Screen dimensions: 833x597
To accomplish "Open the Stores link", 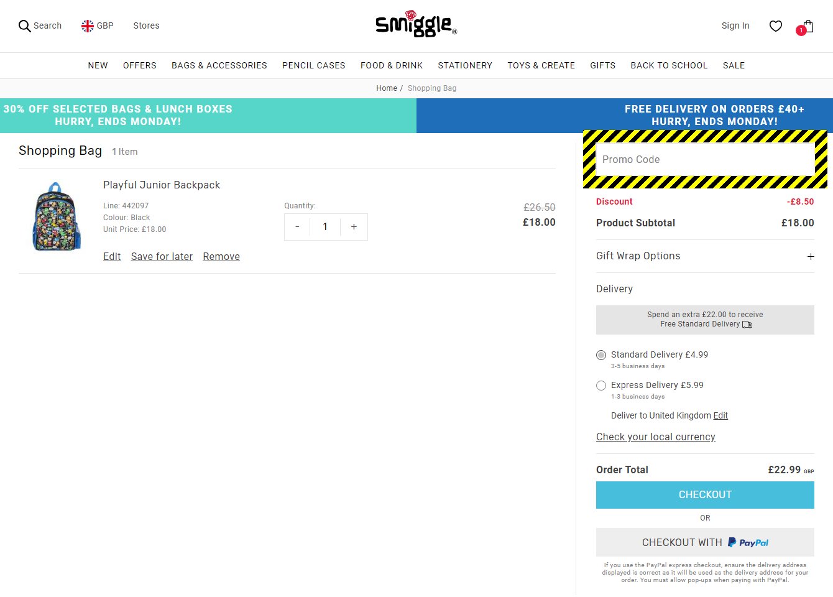I will [x=146, y=25].
